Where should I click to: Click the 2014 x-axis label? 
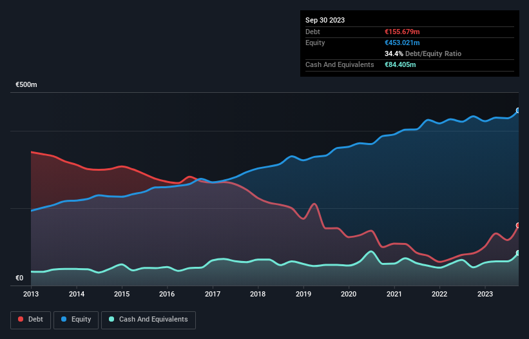[77, 294]
